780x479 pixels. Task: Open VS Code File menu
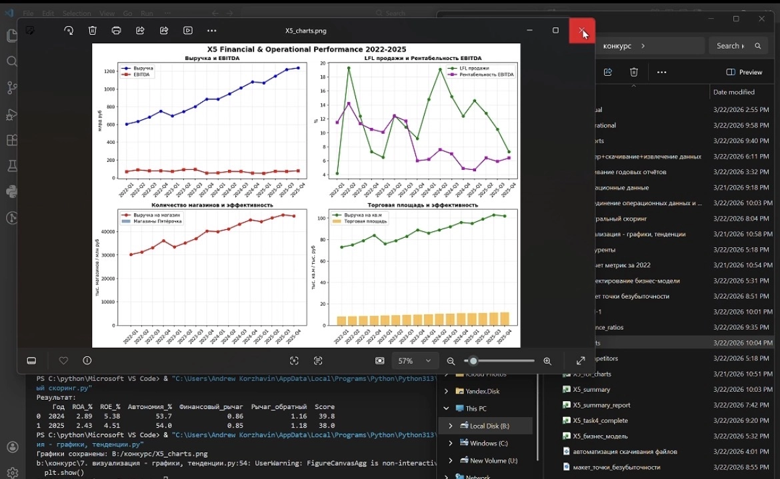28,13
